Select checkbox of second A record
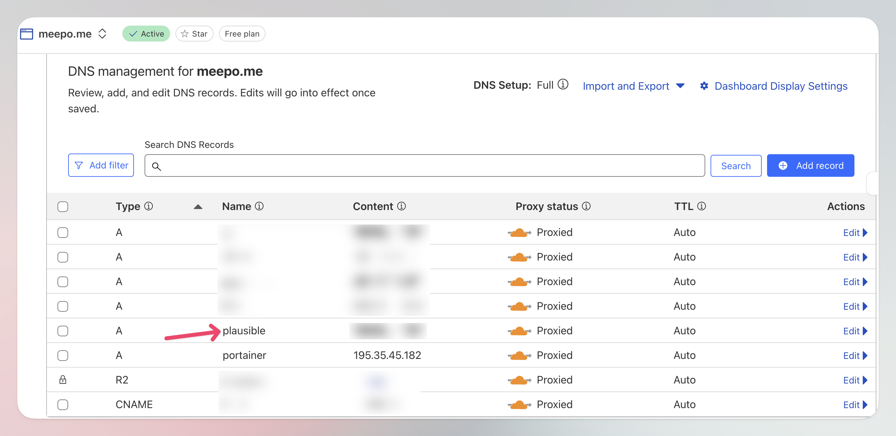This screenshot has width=896, height=436. click(x=62, y=257)
